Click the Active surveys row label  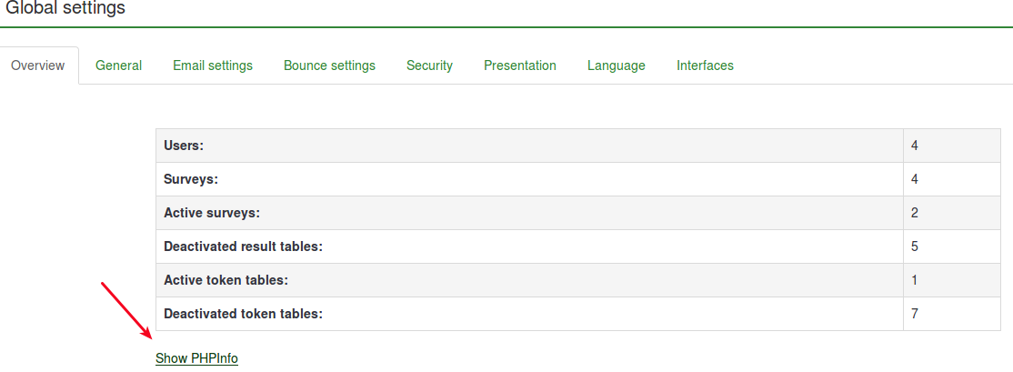[x=212, y=213]
